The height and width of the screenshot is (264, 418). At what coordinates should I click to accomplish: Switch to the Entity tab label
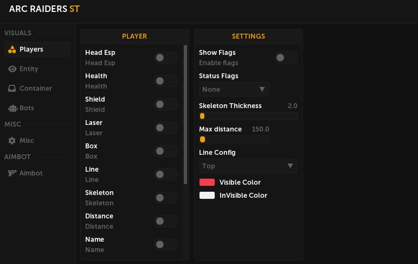(x=29, y=69)
